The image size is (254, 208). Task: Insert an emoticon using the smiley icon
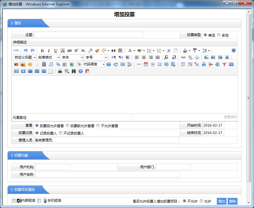[30, 64]
